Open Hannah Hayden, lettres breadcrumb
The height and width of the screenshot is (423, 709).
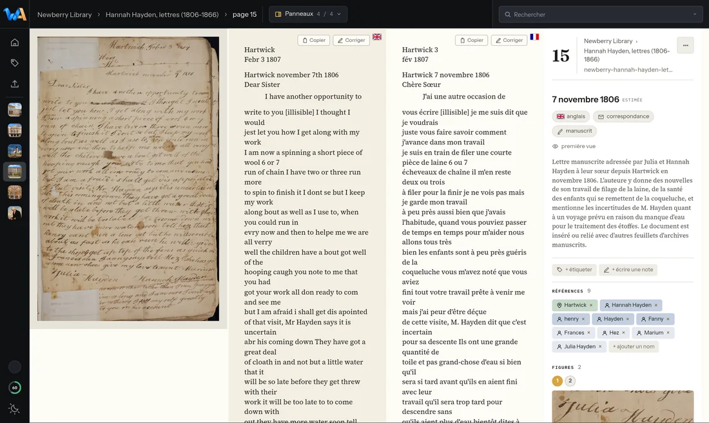pos(162,14)
